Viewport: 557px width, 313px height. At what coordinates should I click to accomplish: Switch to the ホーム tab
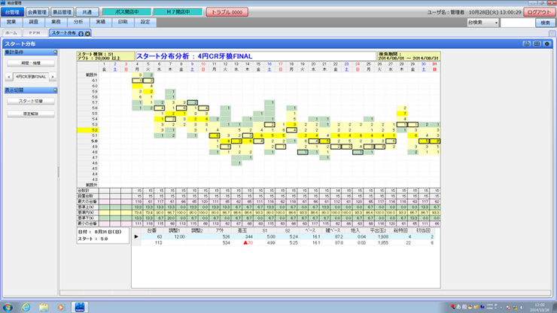[x=11, y=33]
